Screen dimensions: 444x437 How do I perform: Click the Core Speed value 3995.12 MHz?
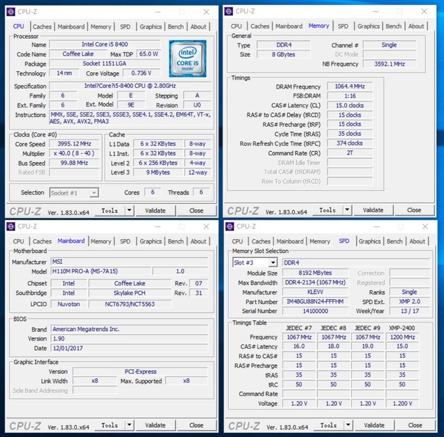[x=74, y=143]
